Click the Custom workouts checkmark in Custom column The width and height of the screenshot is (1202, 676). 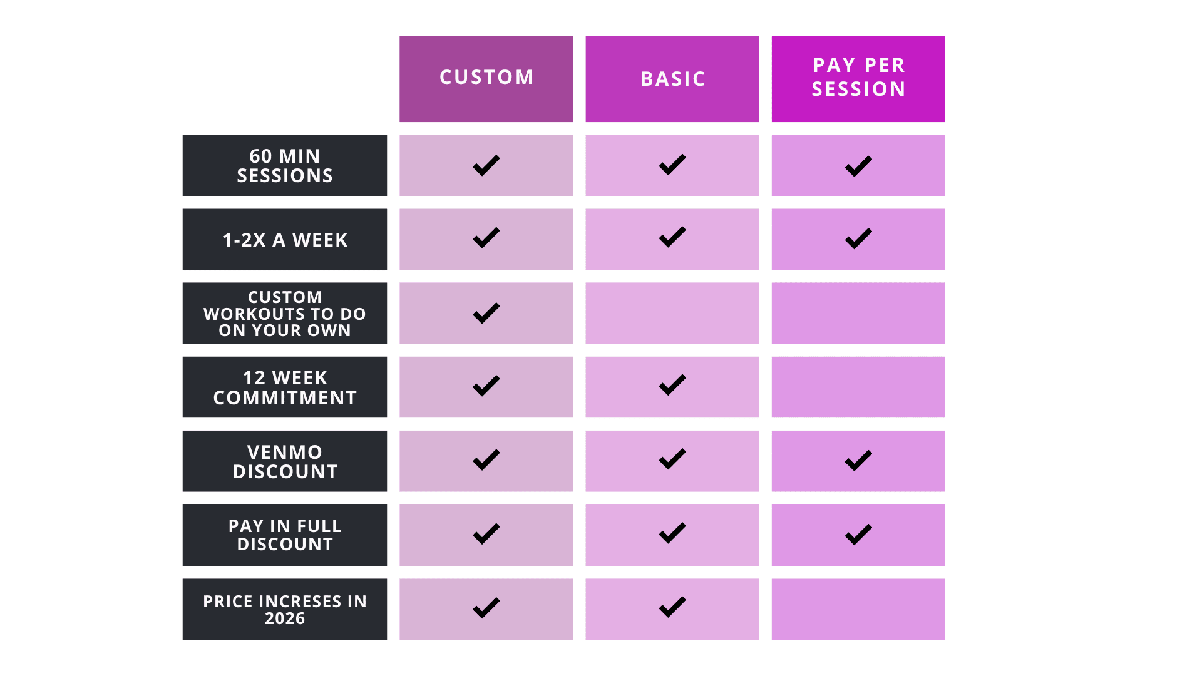tap(486, 313)
